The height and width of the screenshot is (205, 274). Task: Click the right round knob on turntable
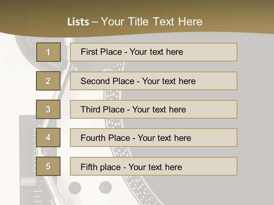pyautogui.click(x=105, y=188)
